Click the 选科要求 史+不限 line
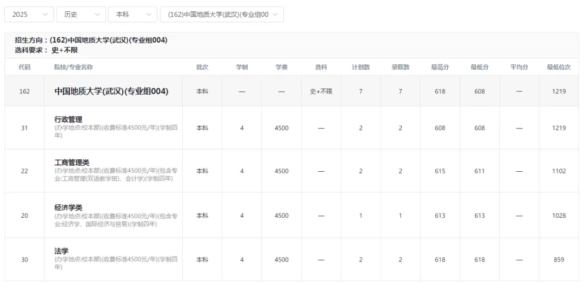584x289 pixels. coord(46,50)
